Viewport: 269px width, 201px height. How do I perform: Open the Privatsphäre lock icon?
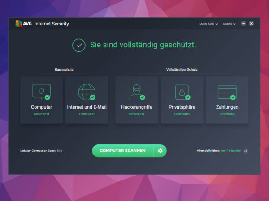(182, 92)
